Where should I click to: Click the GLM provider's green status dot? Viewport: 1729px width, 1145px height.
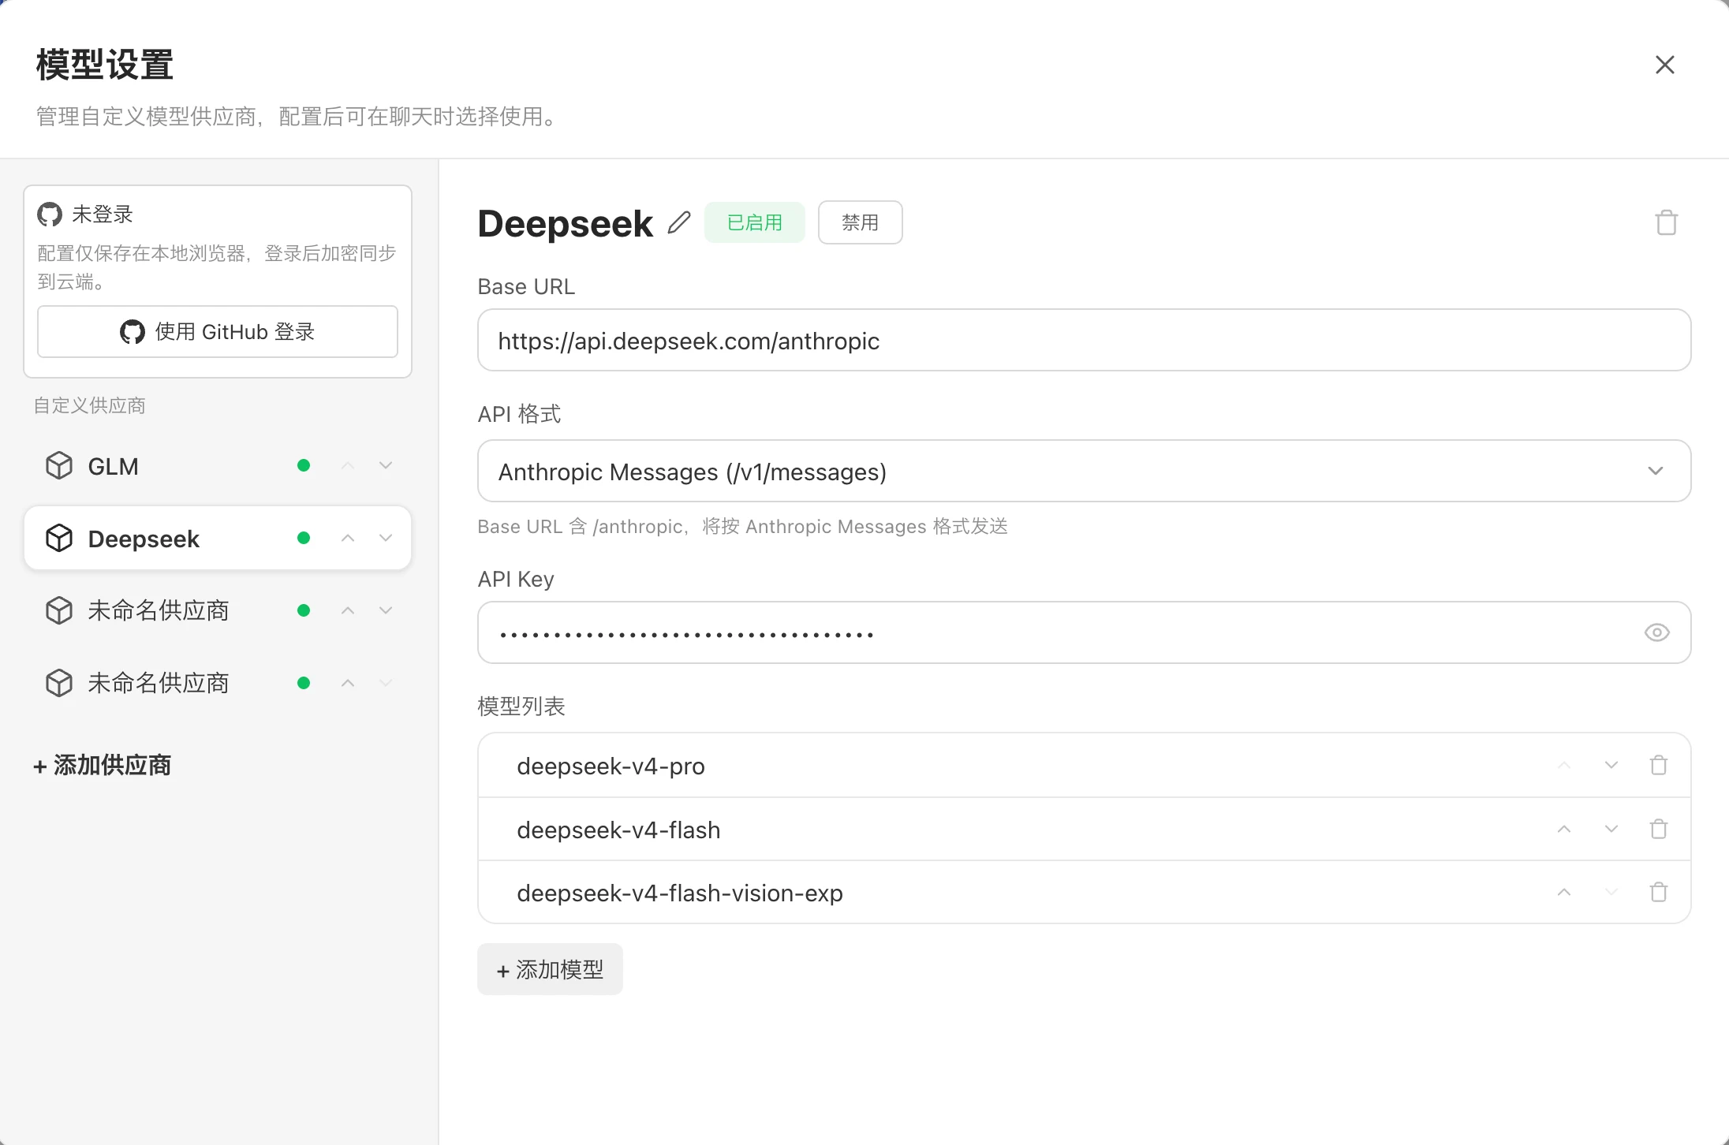tap(304, 465)
